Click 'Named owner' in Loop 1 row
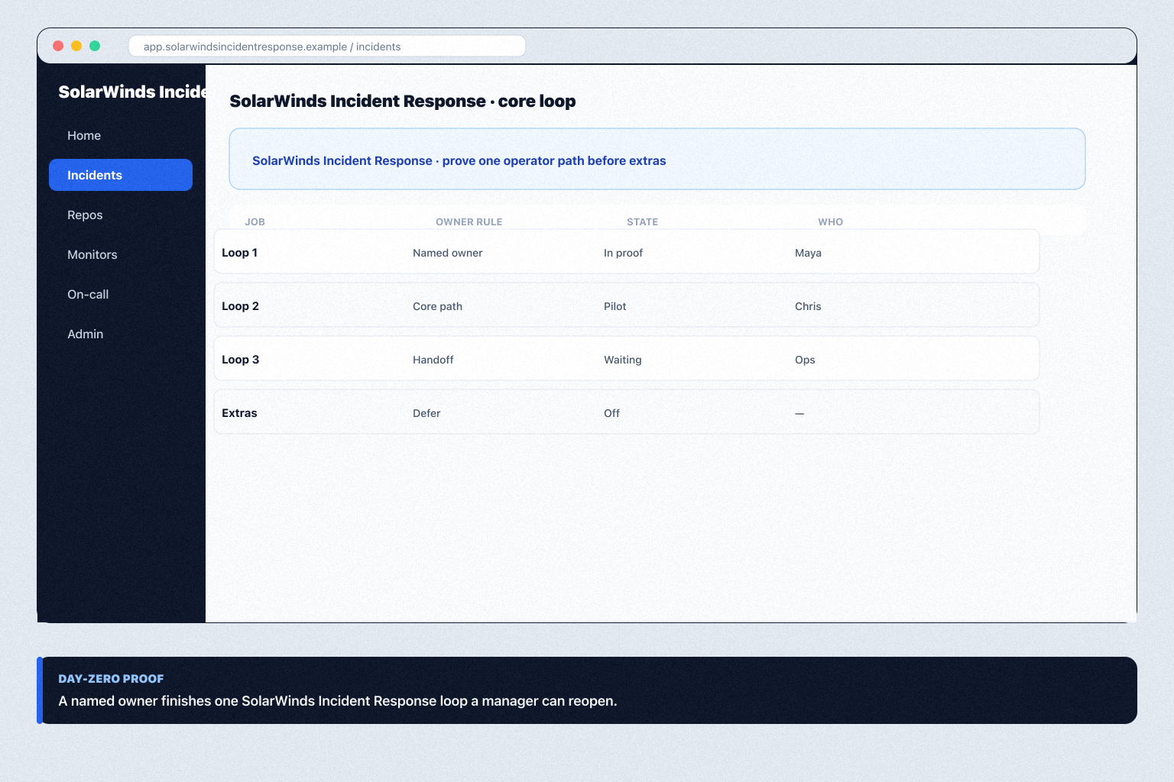The height and width of the screenshot is (782, 1174). 448,253
